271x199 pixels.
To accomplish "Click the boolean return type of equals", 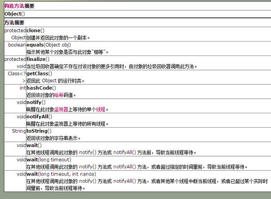I will coord(17,45).
